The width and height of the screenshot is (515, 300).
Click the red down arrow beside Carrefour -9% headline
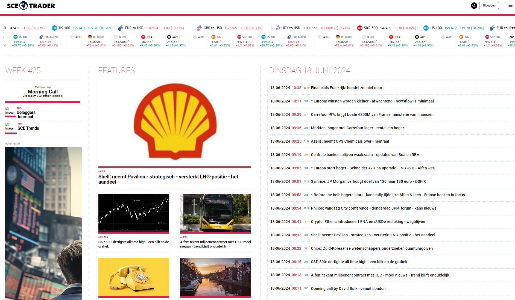[x=305, y=114]
